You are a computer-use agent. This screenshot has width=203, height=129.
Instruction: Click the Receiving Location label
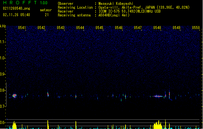tap(75, 7)
